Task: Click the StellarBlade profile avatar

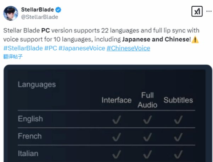Action: 12,13
